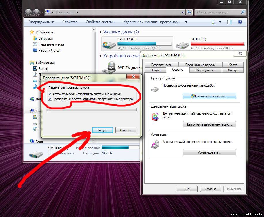Click the Back navigation arrow button

pos(28,12)
